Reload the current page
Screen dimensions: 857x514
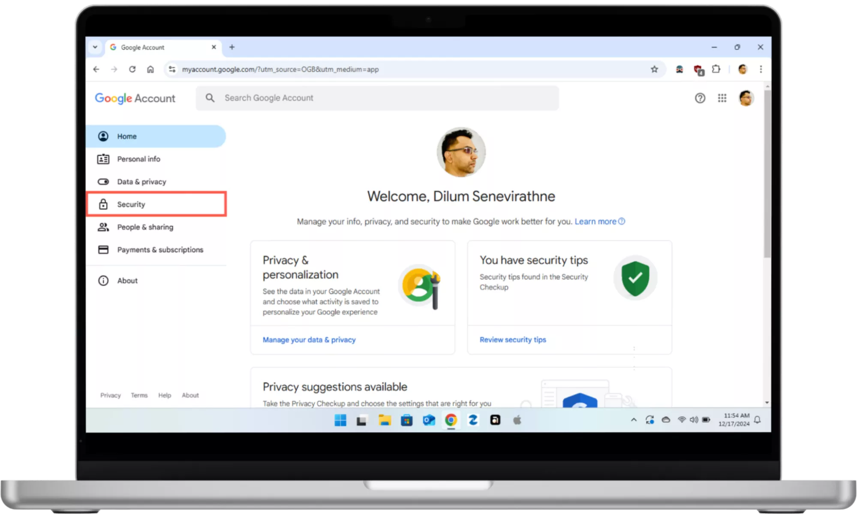tap(132, 69)
